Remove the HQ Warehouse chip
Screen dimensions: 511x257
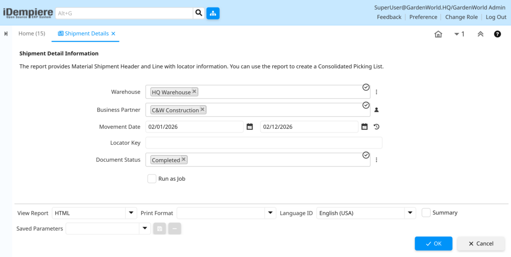click(x=194, y=91)
